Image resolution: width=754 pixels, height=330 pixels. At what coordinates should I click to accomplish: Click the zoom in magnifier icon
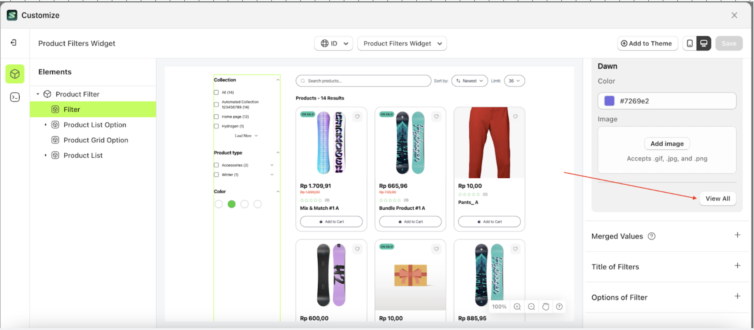pos(517,306)
